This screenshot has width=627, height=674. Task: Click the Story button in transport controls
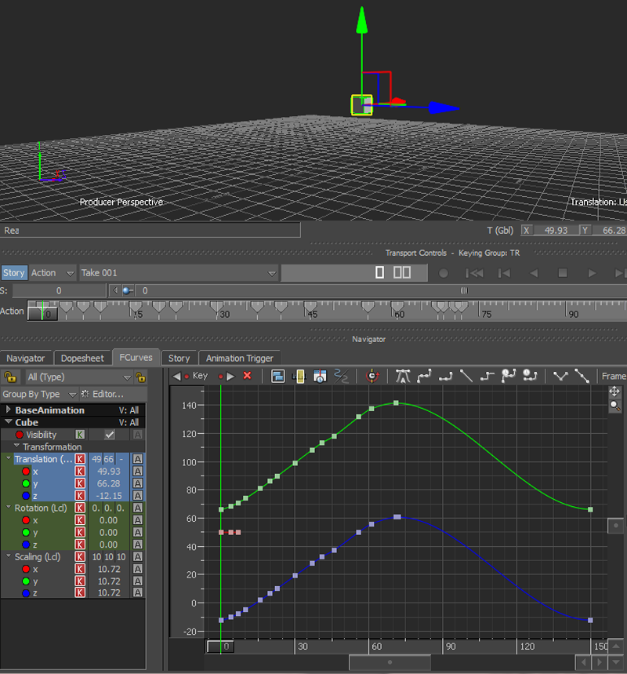(14, 273)
